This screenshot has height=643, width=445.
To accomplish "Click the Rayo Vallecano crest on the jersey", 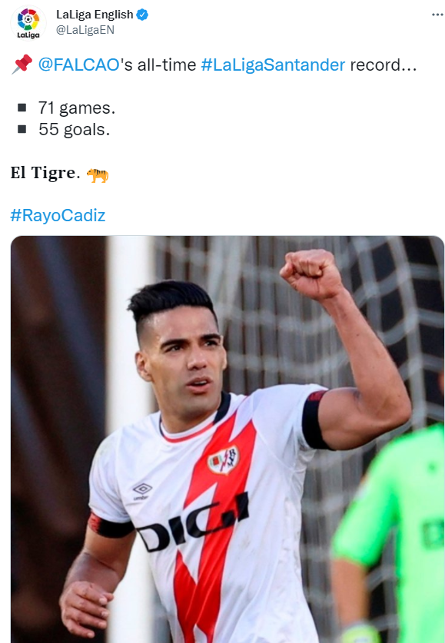I will tap(224, 459).
